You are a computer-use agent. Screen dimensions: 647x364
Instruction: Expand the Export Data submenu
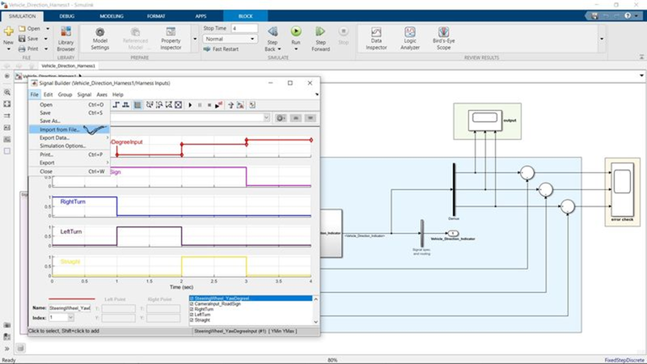[69, 138]
